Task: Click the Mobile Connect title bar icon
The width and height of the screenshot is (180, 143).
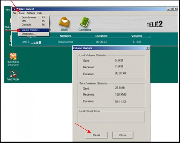Action: (14, 9)
